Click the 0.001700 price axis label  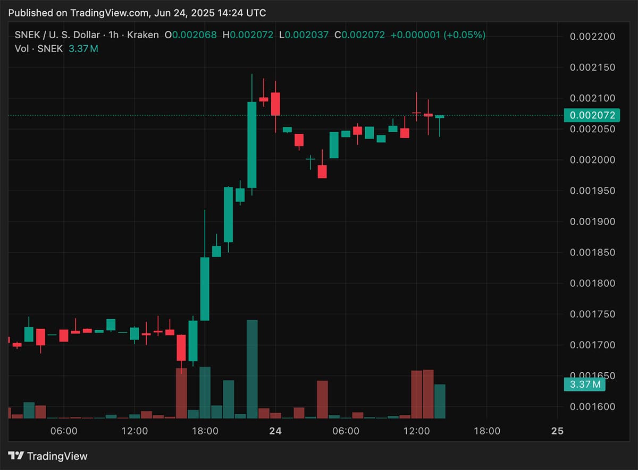point(592,345)
